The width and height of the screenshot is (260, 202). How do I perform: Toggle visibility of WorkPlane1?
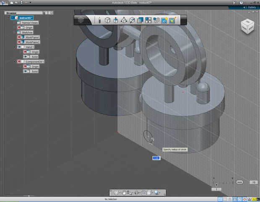tap(19, 37)
